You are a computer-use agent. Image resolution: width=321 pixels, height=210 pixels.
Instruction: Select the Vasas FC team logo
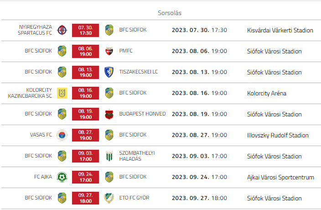62,135
